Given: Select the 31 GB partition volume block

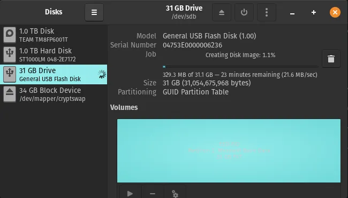Looking at the screenshot, I should tap(229, 151).
